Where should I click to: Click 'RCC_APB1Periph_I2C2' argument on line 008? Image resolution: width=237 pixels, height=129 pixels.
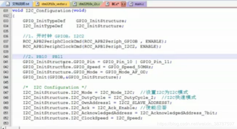coord(110,47)
